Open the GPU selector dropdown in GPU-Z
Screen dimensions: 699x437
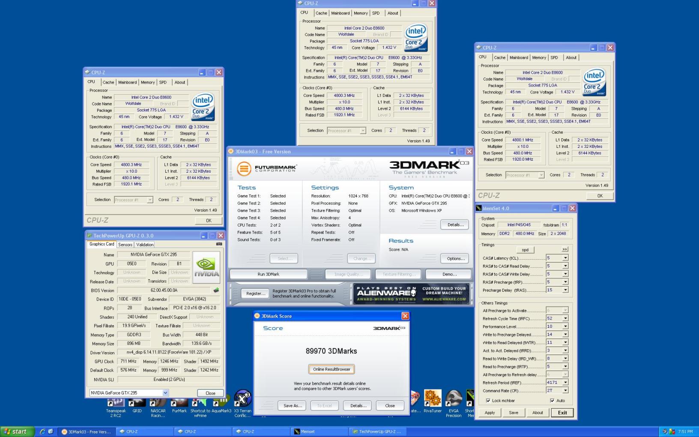pos(165,392)
